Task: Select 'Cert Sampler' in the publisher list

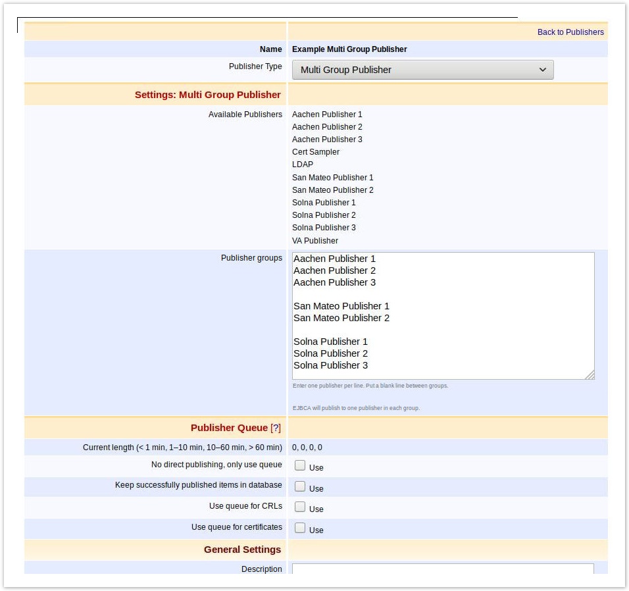Action: point(316,151)
